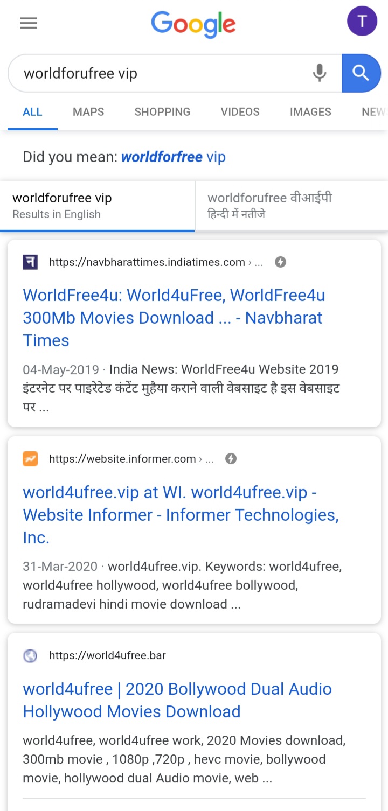This screenshot has width=388, height=811.
Task: Focus the search box containing worldforufree vip
Action: 162,73
